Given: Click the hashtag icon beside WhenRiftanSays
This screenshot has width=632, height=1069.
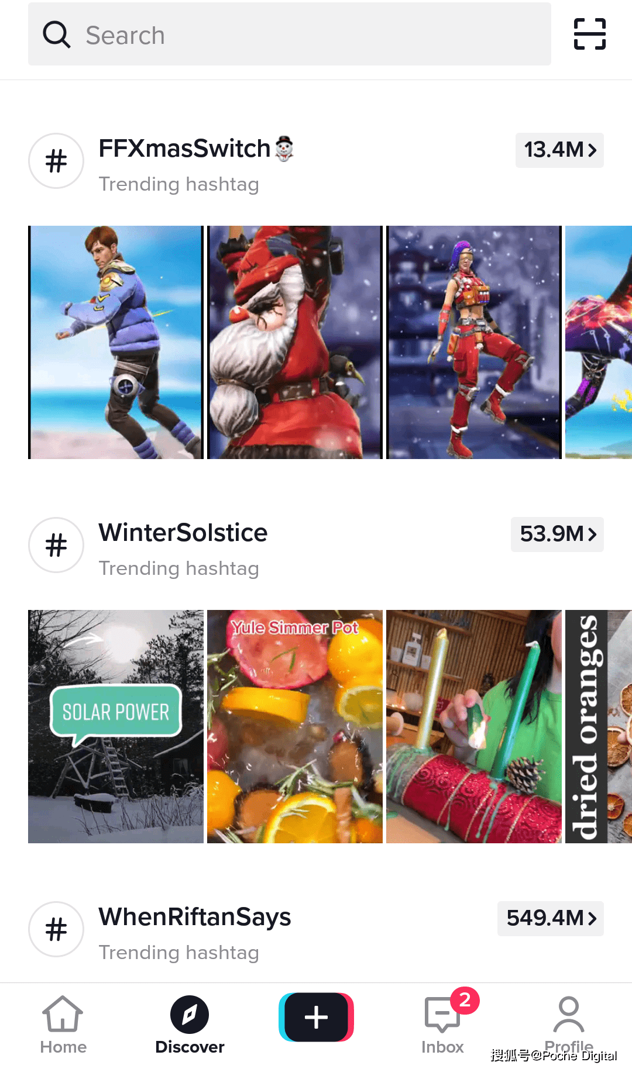Looking at the screenshot, I should [x=56, y=929].
